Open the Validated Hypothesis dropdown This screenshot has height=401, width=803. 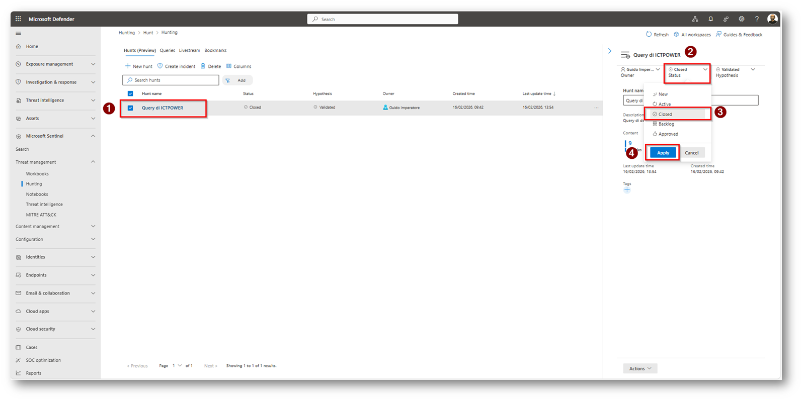[x=735, y=72]
